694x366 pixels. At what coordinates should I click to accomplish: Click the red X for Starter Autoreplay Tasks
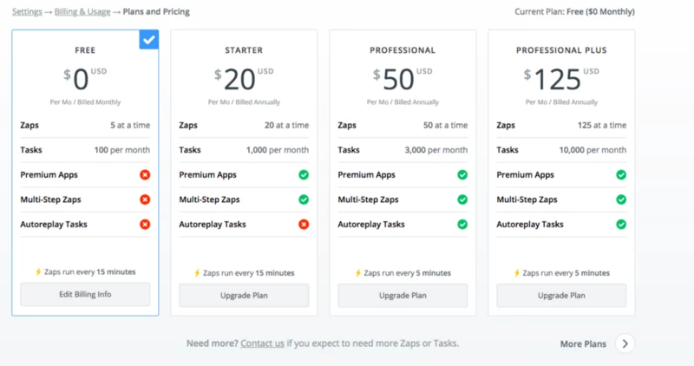click(x=303, y=225)
